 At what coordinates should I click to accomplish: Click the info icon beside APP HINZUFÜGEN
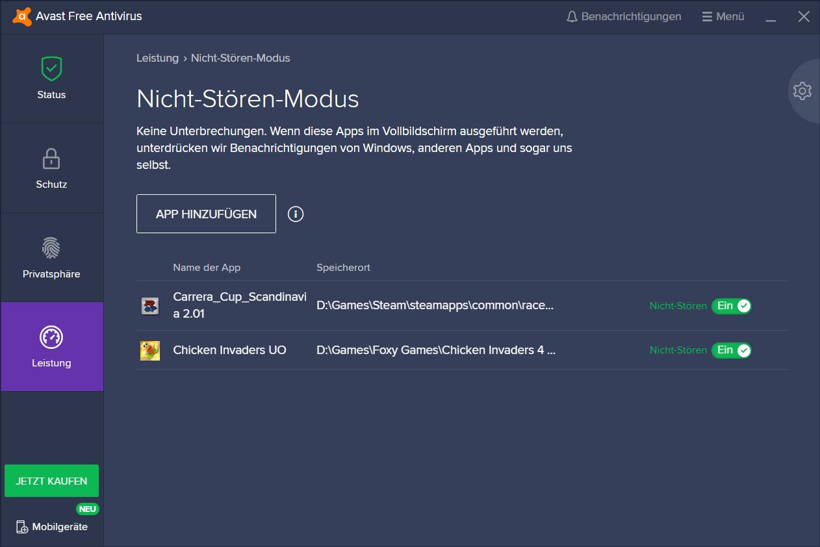(x=296, y=214)
